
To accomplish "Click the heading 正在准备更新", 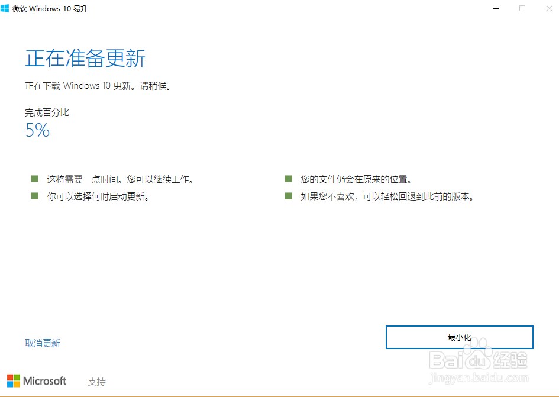I will click(85, 59).
